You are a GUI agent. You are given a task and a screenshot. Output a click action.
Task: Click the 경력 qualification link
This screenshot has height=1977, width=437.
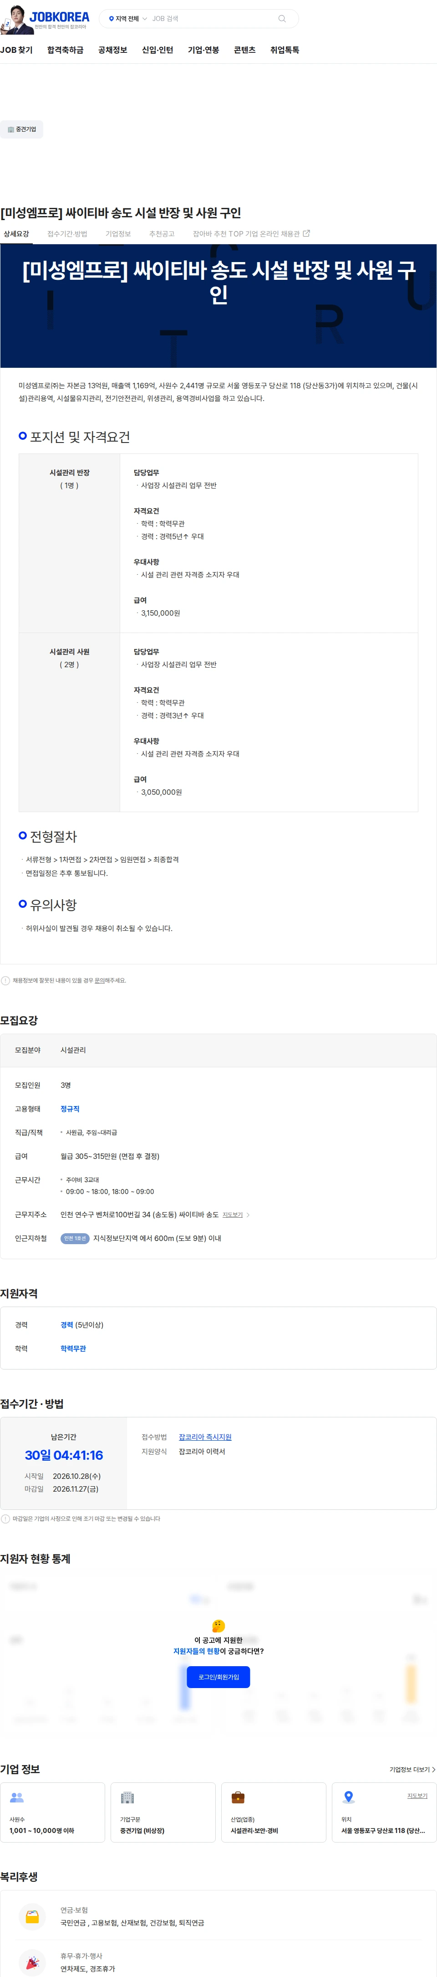pos(67,1325)
